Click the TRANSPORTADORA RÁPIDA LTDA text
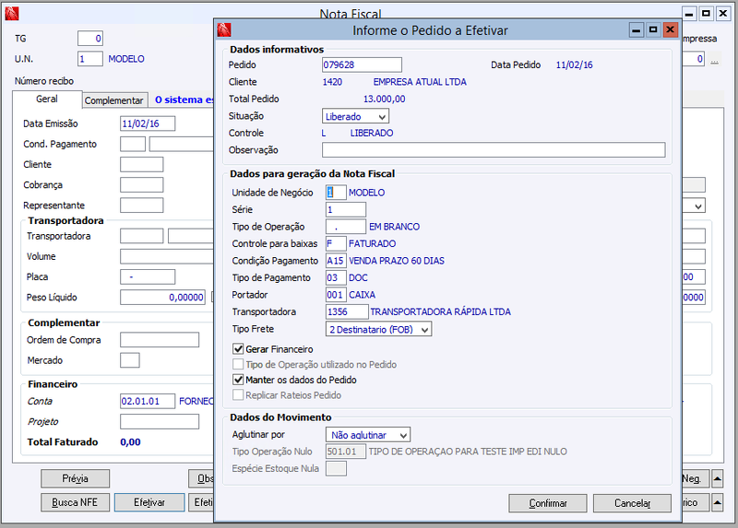738x528 pixels. [441, 311]
